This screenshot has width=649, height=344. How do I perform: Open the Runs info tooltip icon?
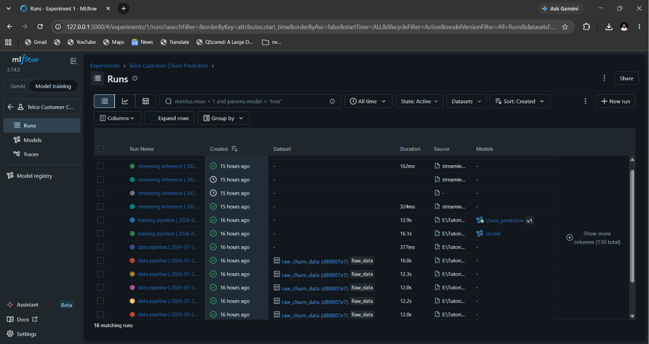click(x=135, y=78)
